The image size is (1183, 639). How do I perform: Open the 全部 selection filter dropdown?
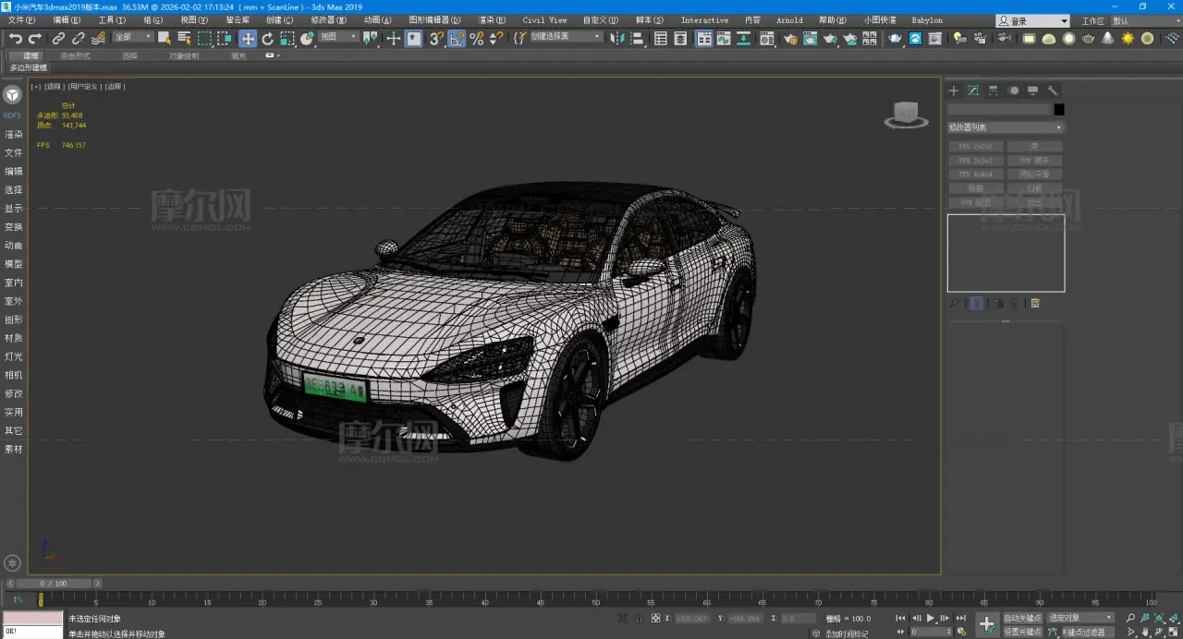132,38
